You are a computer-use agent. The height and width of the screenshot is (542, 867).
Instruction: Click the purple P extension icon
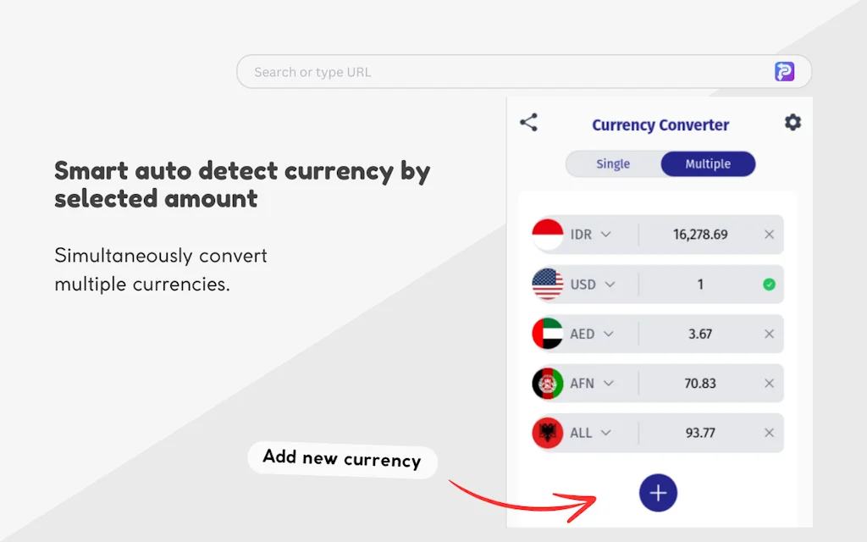click(785, 71)
